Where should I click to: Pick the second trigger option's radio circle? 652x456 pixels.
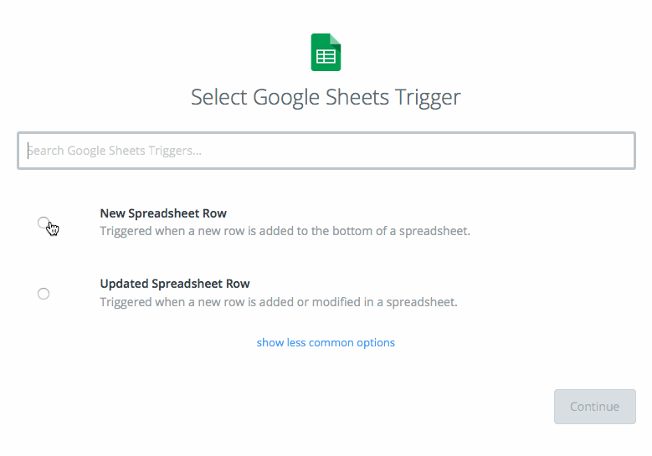click(x=44, y=294)
